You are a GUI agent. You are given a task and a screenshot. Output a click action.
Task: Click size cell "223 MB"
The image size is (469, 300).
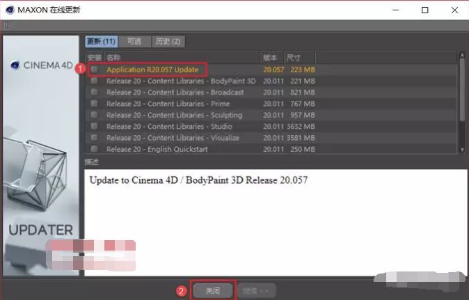(303, 70)
